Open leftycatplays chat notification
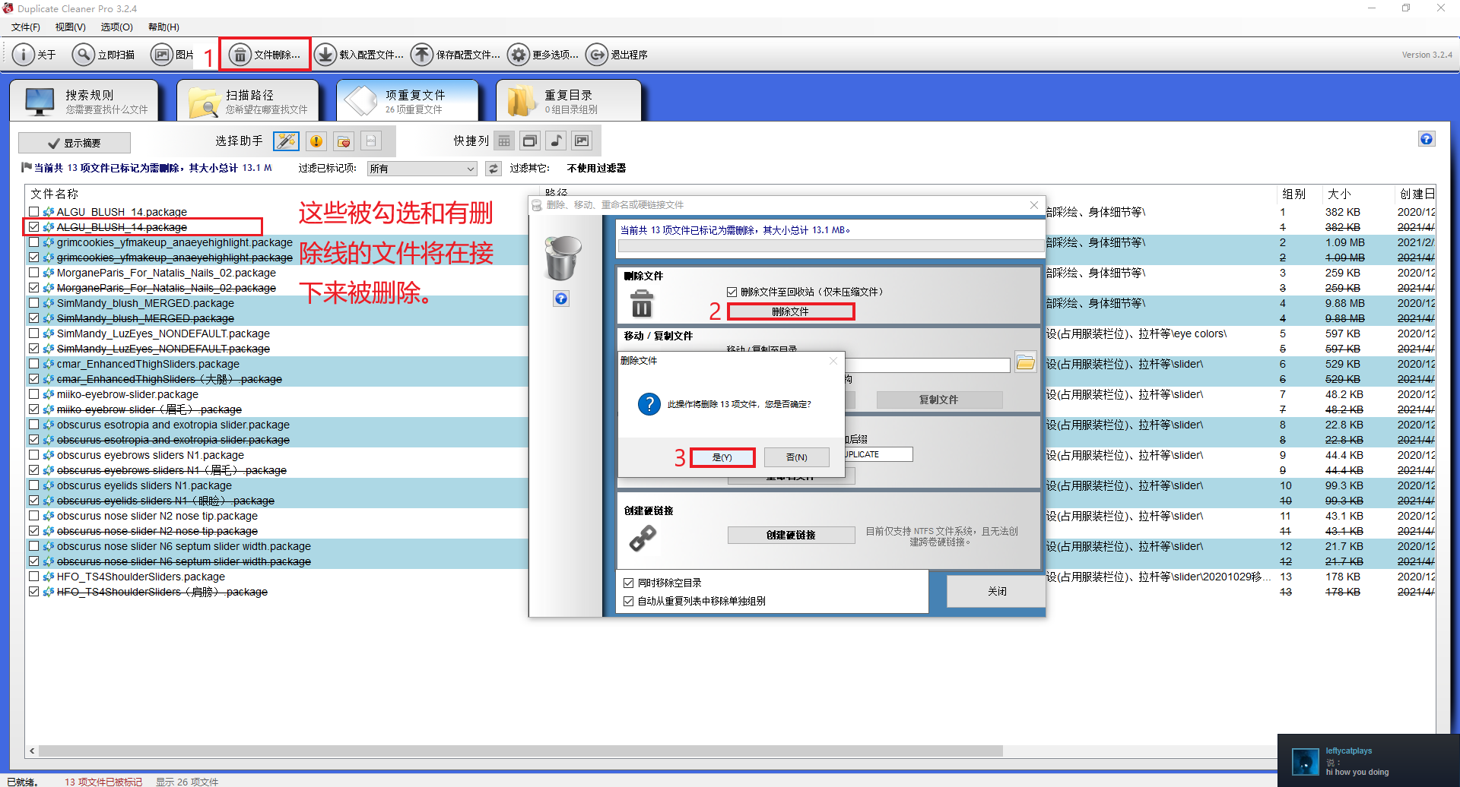This screenshot has width=1460, height=787. [x=1369, y=760]
